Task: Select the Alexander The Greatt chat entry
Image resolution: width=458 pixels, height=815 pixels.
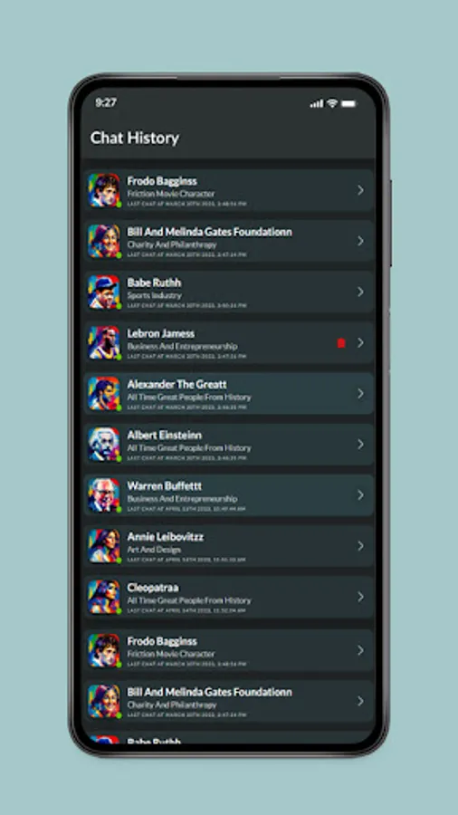Action: click(228, 394)
